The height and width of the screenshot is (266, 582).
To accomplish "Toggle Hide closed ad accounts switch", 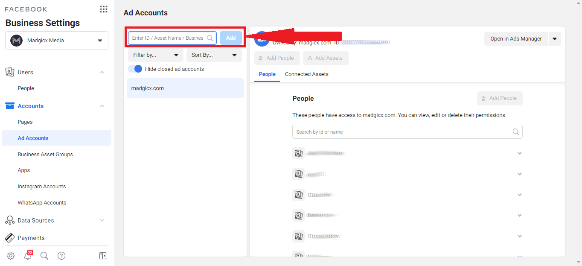I will 135,69.
